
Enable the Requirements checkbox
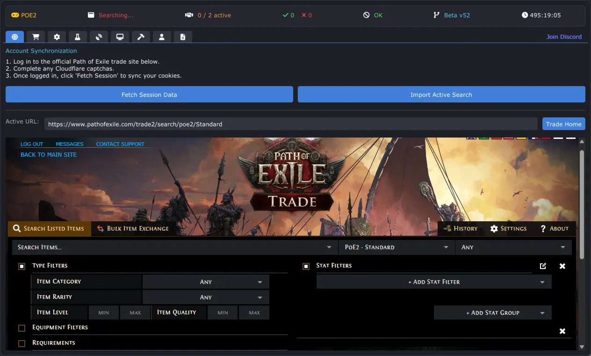(22, 343)
